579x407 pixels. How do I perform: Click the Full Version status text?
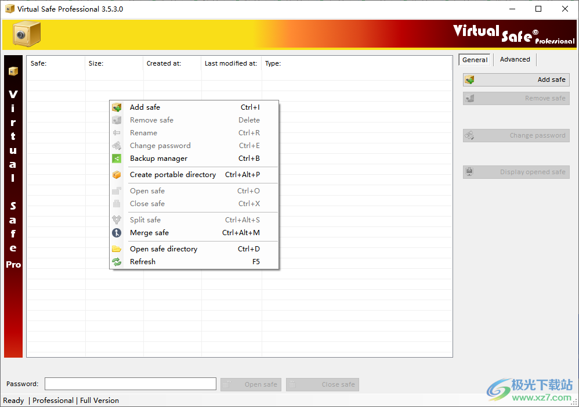[x=99, y=401]
